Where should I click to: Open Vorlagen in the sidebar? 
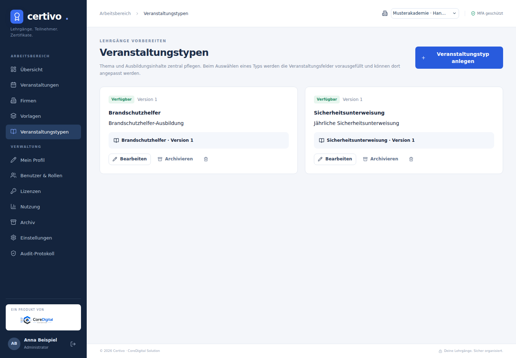click(x=43, y=116)
